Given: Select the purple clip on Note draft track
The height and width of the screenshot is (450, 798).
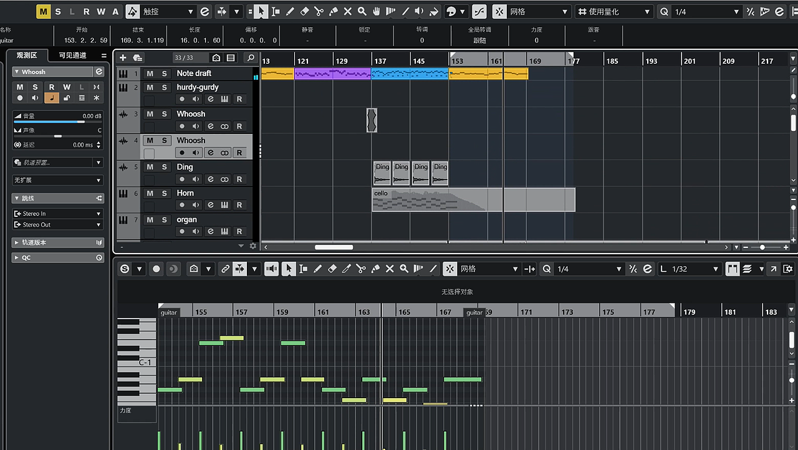Looking at the screenshot, I should pos(333,74).
